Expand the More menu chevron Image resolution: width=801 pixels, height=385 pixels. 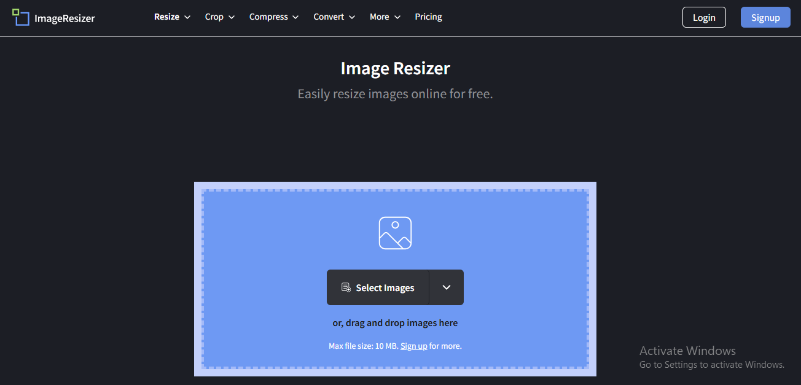coord(397,17)
